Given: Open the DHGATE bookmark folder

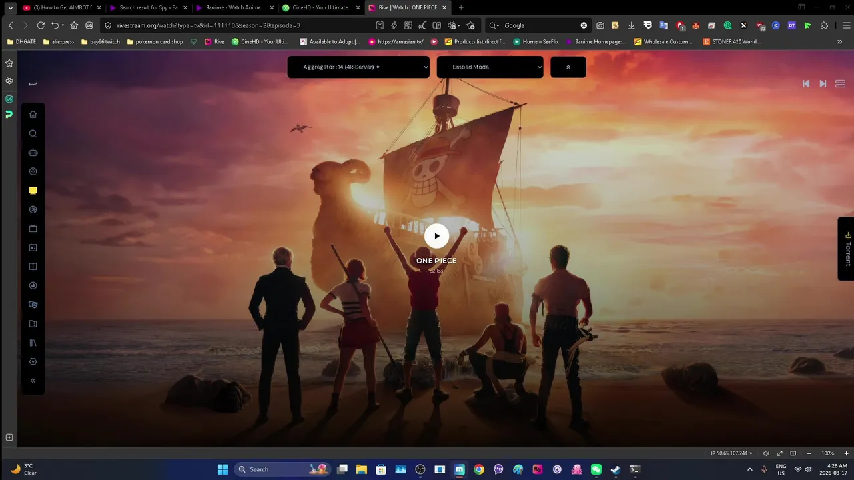Looking at the screenshot, I should 21,41.
